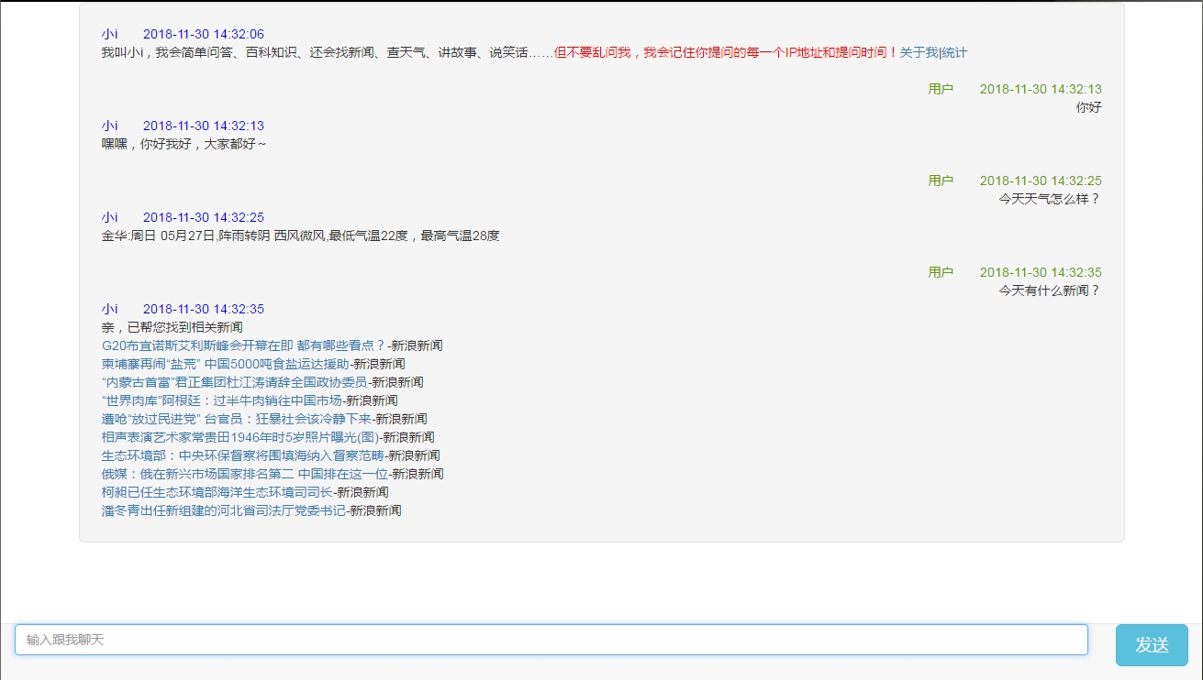Image resolution: width=1203 pixels, height=680 pixels.
Task: Click the 嘿嘿，你好我好 greeting reply
Action: point(184,144)
